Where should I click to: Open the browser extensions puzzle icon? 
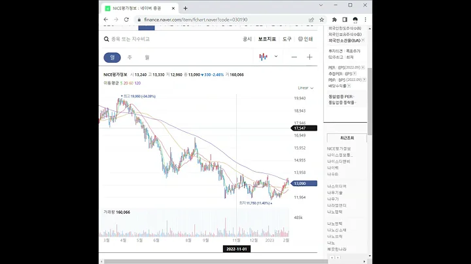334,20
